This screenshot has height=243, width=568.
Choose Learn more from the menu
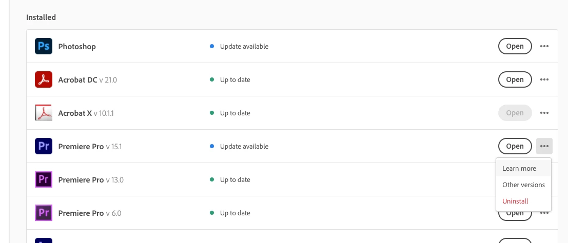pos(523,168)
